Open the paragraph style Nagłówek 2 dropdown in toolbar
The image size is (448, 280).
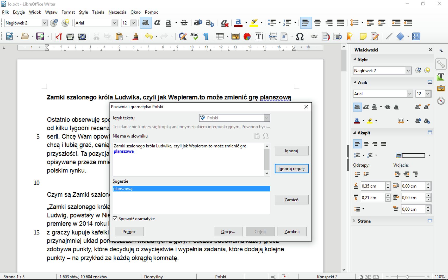pos(44,23)
